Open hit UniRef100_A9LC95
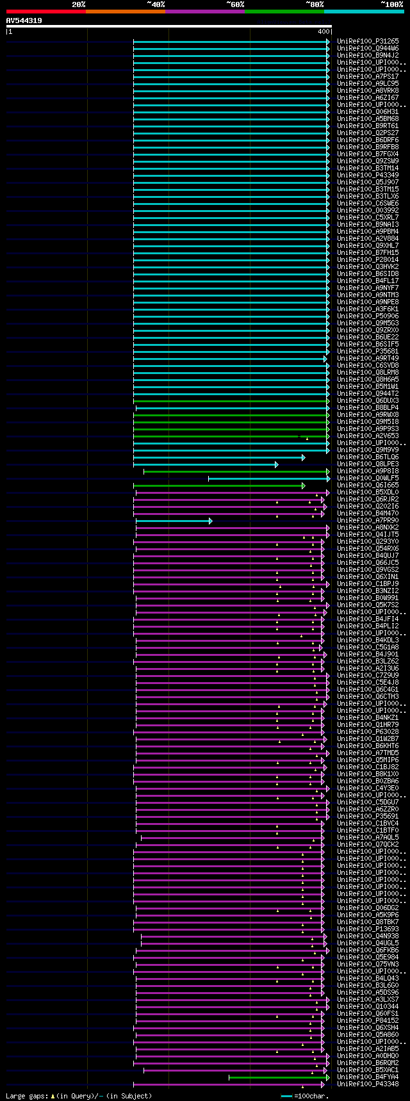This screenshot has height=1101, width=410. (x=368, y=84)
